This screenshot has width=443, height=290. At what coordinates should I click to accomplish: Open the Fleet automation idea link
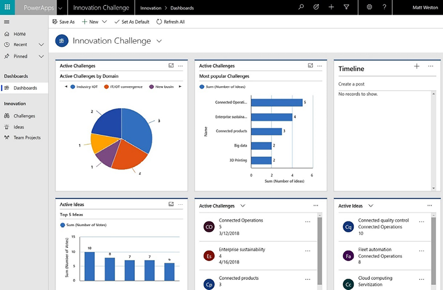[x=375, y=250]
